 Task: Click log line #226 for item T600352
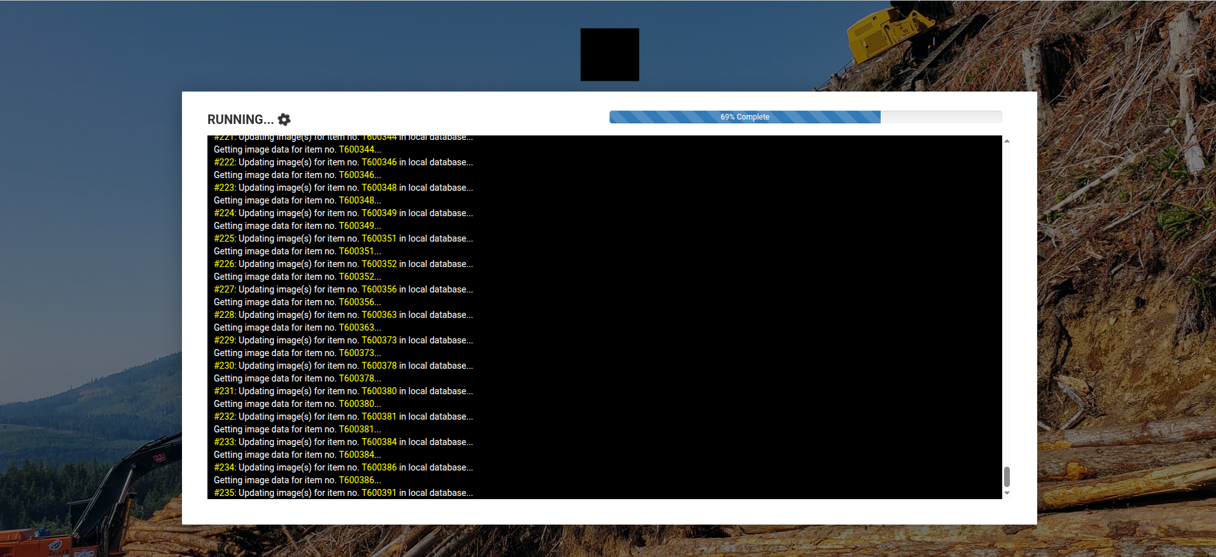pos(344,264)
